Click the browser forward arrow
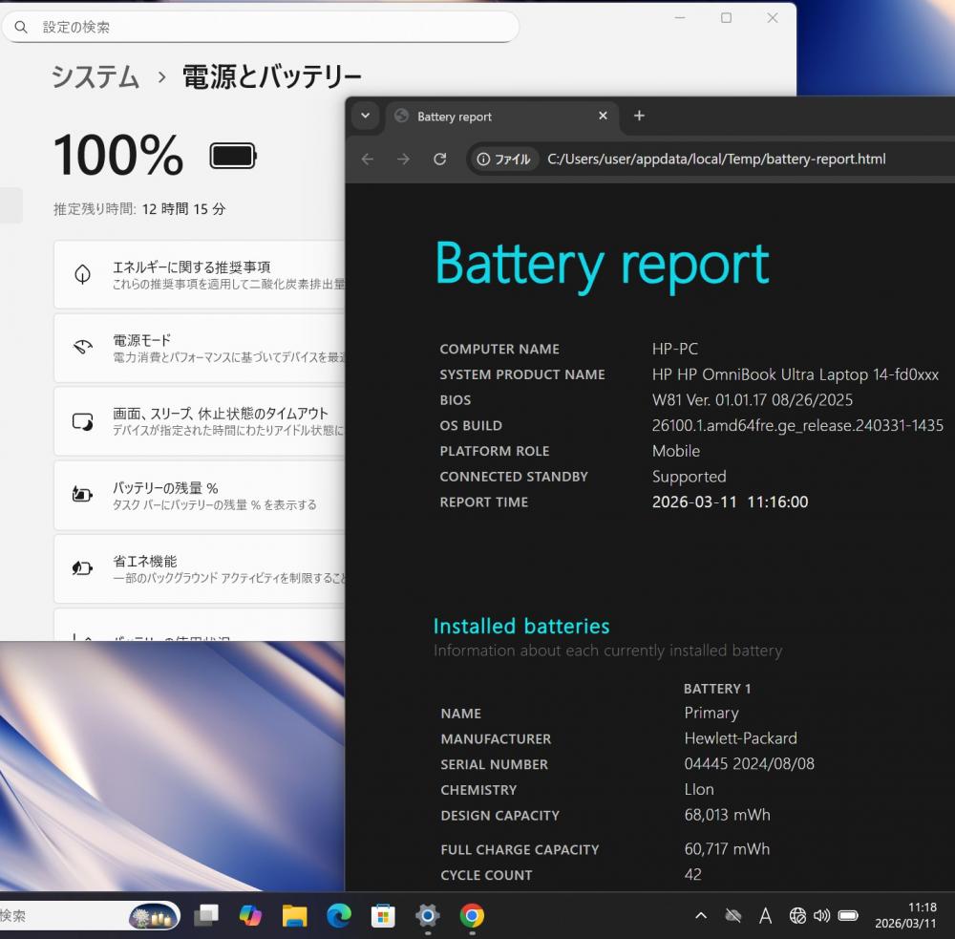 (x=403, y=160)
